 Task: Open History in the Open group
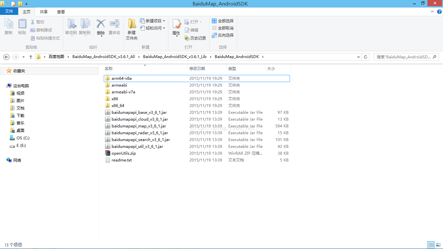point(195,38)
